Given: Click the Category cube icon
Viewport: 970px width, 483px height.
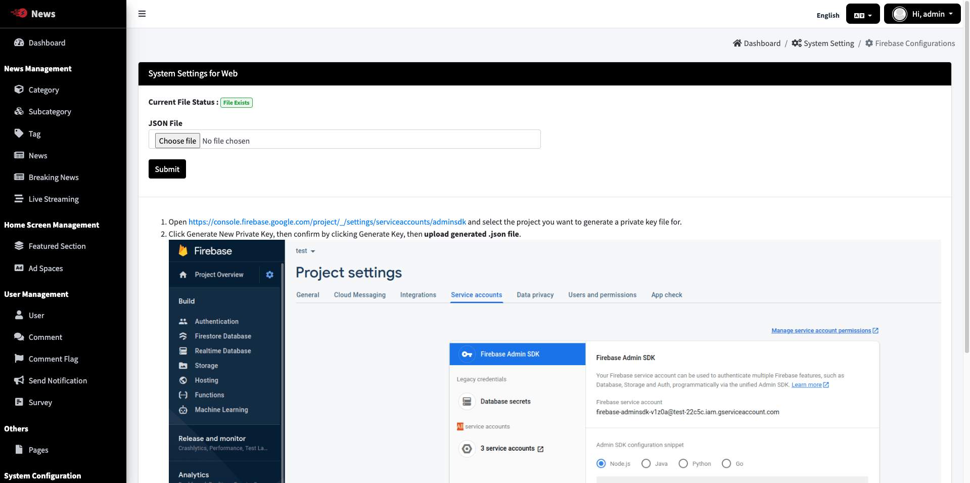Looking at the screenshot, I should (x=19, y=90).
